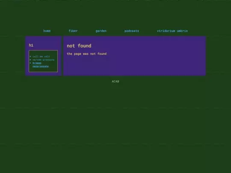Select 'the page was not found' text
Viewport: 231px width, 173px height.
(x=86, y=54)
